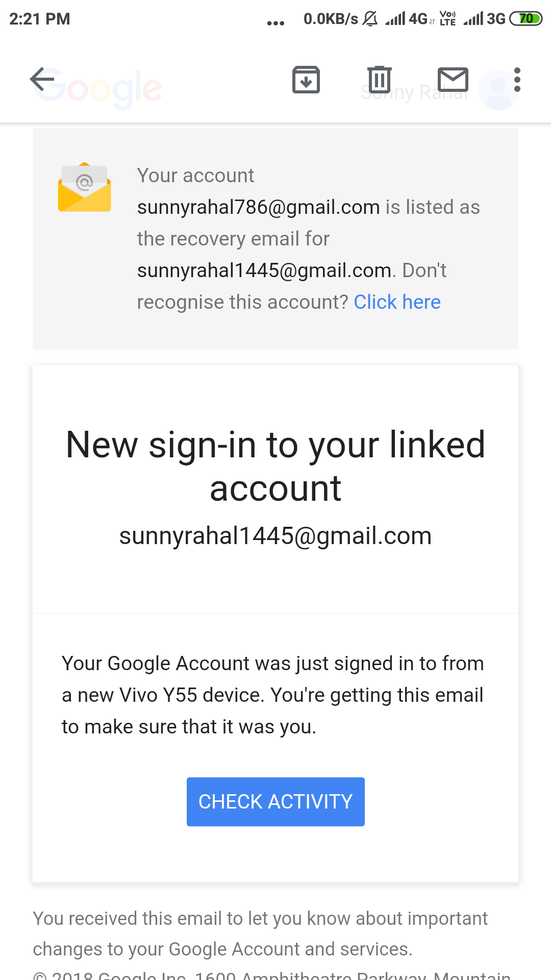
Task: Delete the email using the trash icon
Action: 380,80
